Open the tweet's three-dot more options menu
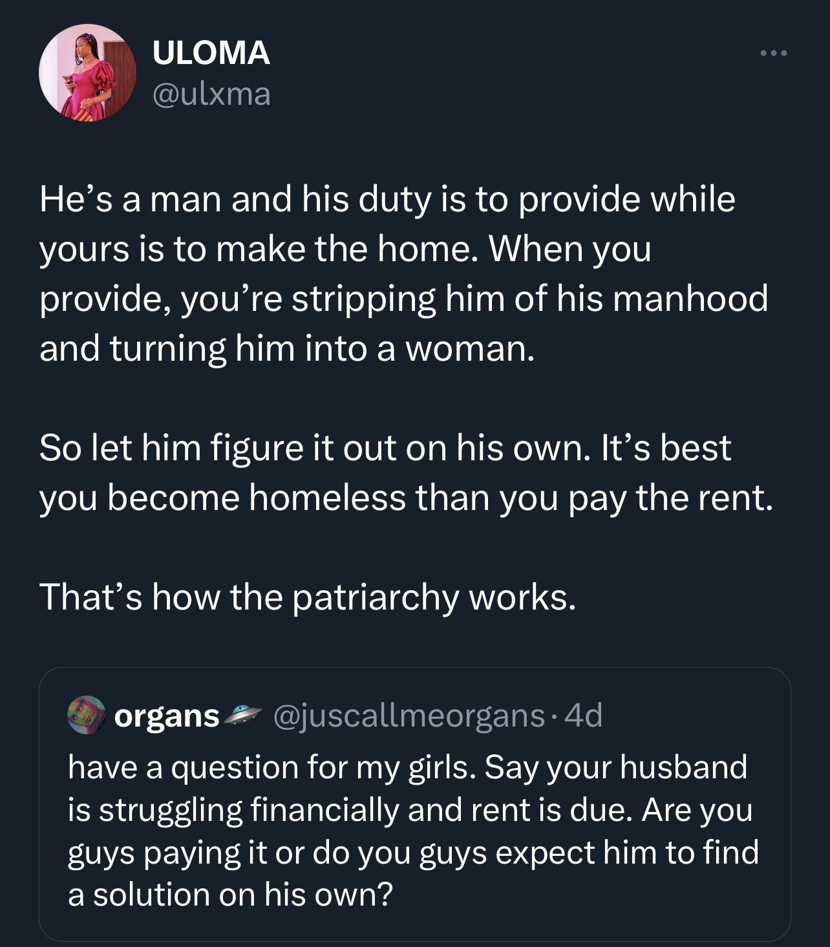Screen dimensions: 830x947 (773, 54)
